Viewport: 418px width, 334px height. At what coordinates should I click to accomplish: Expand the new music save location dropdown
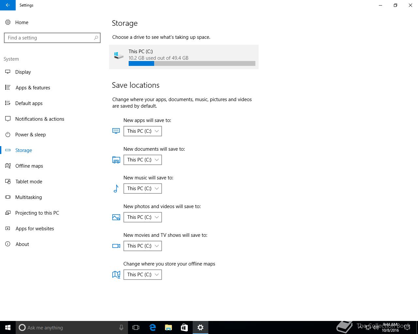coord(143,189)
